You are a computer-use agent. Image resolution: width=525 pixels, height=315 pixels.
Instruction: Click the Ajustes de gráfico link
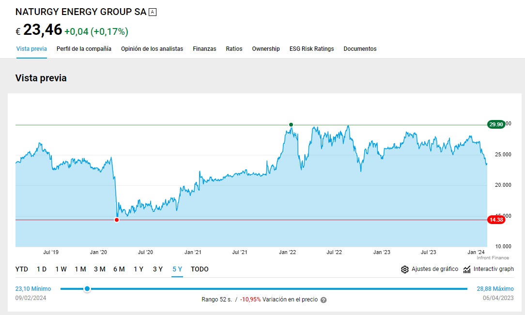point(434,269)
